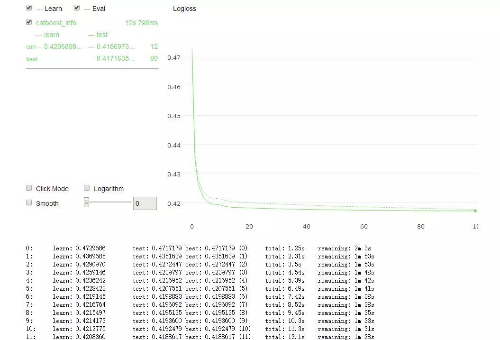500x340 pixels.
Task: Click the elapsed time 12s 798ms
Action: 142,23
